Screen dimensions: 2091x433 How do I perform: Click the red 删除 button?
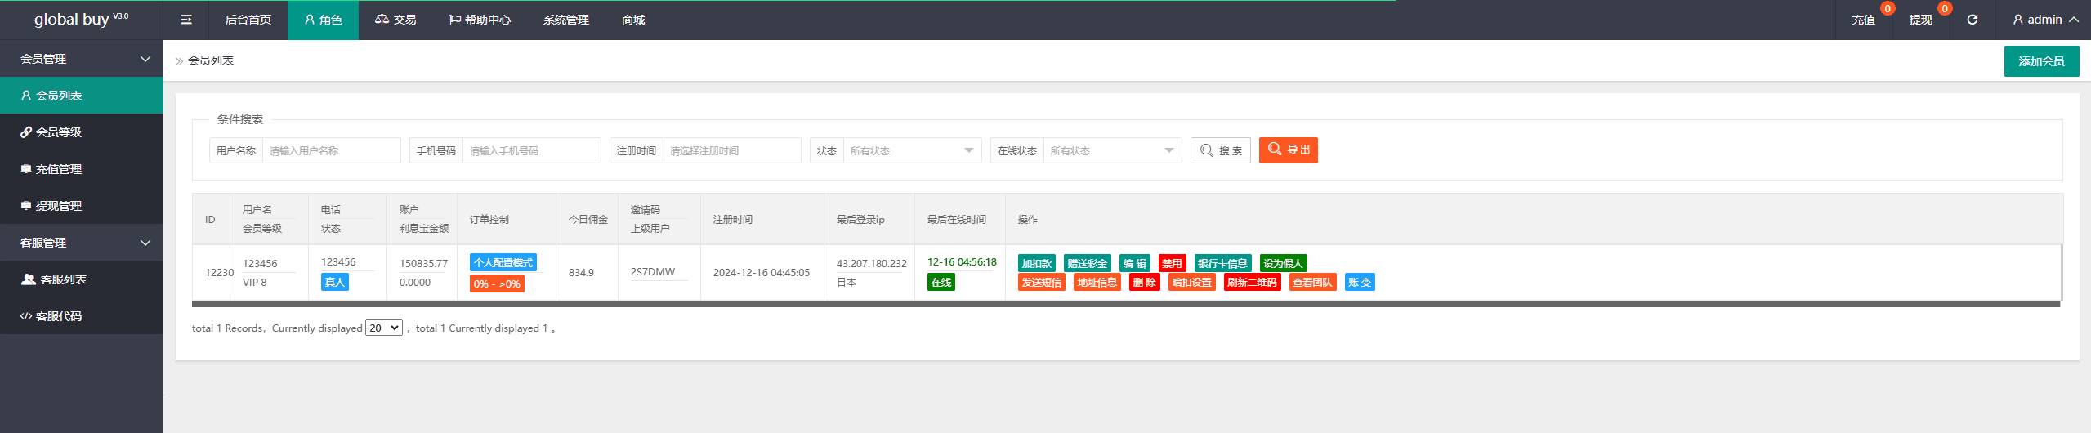(1145, 282)
